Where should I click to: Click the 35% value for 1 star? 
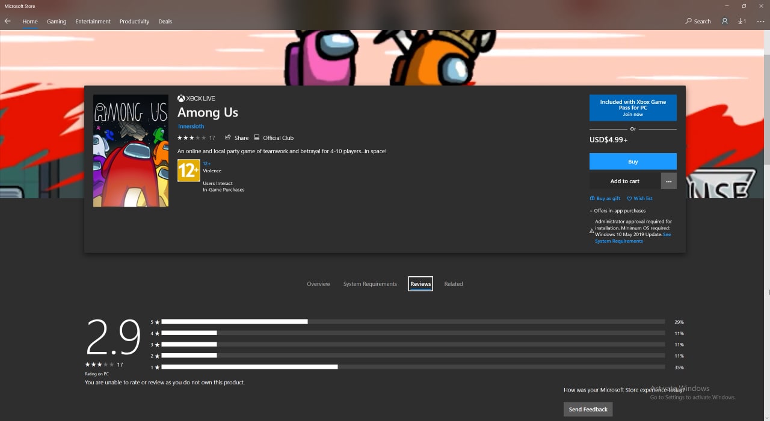(x=679, y=368)
